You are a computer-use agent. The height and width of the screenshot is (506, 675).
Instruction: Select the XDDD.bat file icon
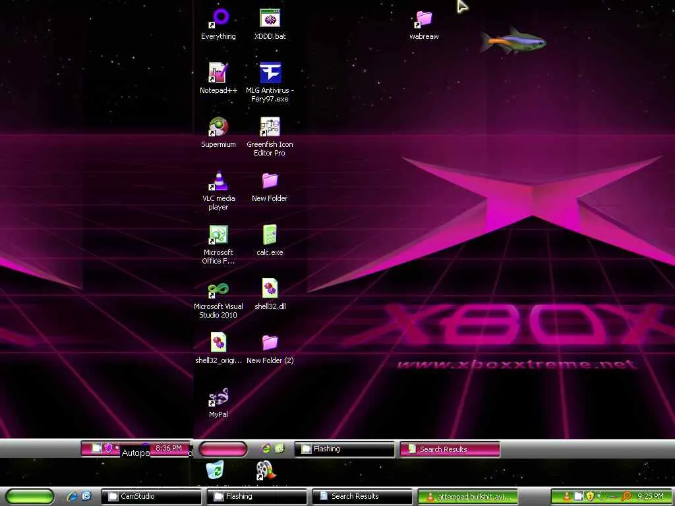270,25
